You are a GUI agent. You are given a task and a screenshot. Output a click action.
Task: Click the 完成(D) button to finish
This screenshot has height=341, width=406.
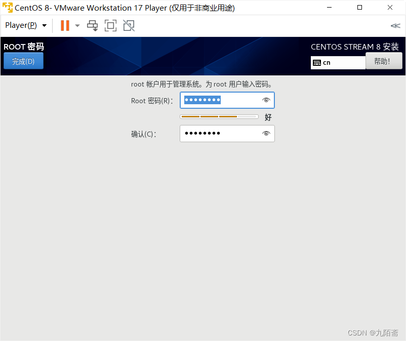click(x=23, y=61)
